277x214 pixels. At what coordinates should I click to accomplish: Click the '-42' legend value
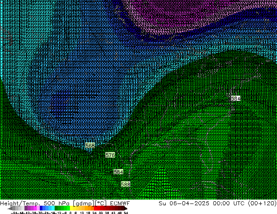click(x=28, y=213)
